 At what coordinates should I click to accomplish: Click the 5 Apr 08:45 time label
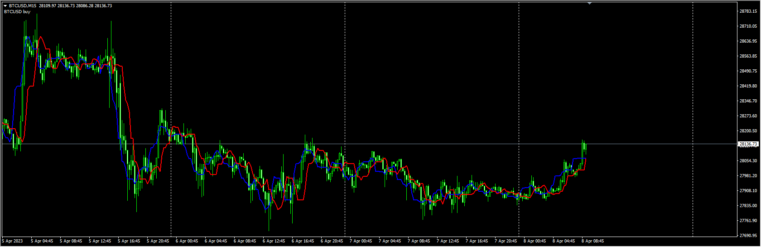pos(71,241)
